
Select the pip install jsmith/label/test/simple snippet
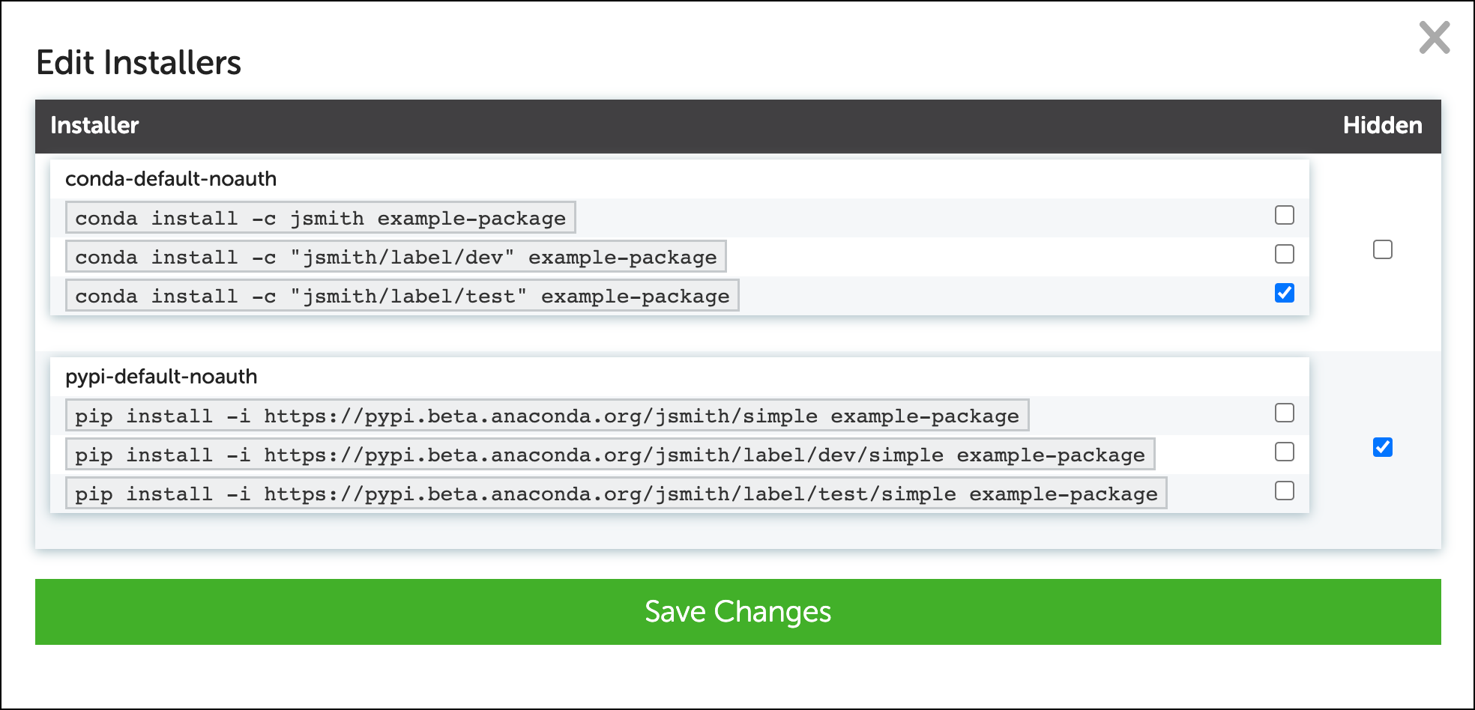click(x=616, y=494)
